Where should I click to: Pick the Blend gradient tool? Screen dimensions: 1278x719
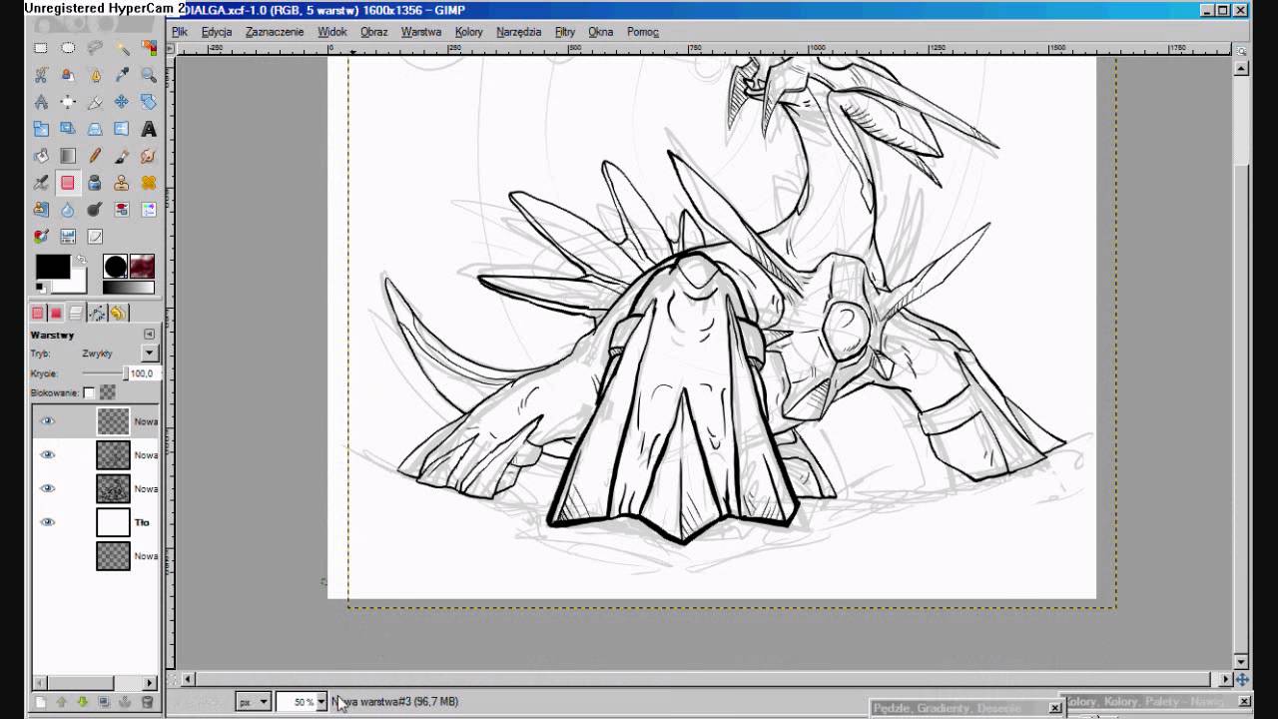click(68, 156)
